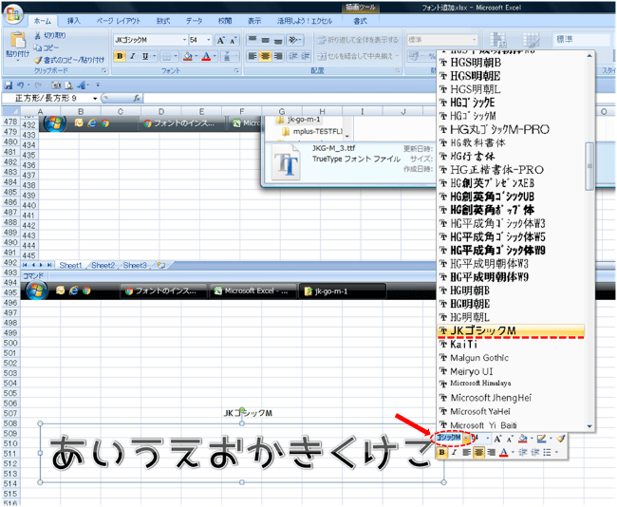Viewport: 617px width, 507px height.
Task: Toggle Italic in the ribbon Font group
Action: pos(133,56)
